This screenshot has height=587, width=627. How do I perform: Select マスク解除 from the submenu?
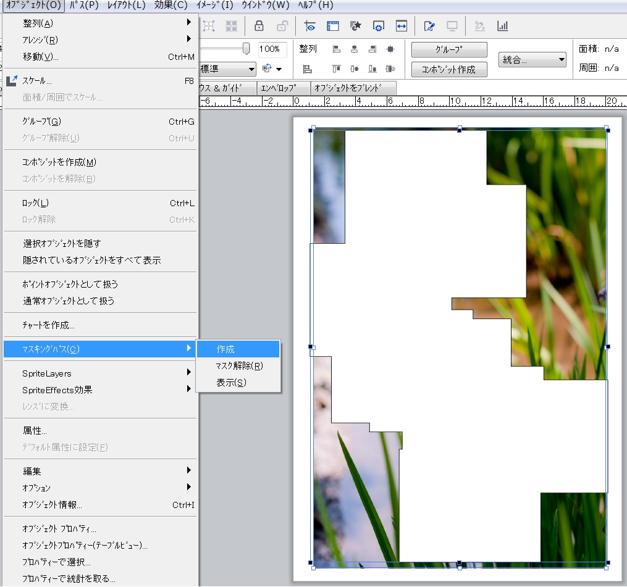click(239, 366)
